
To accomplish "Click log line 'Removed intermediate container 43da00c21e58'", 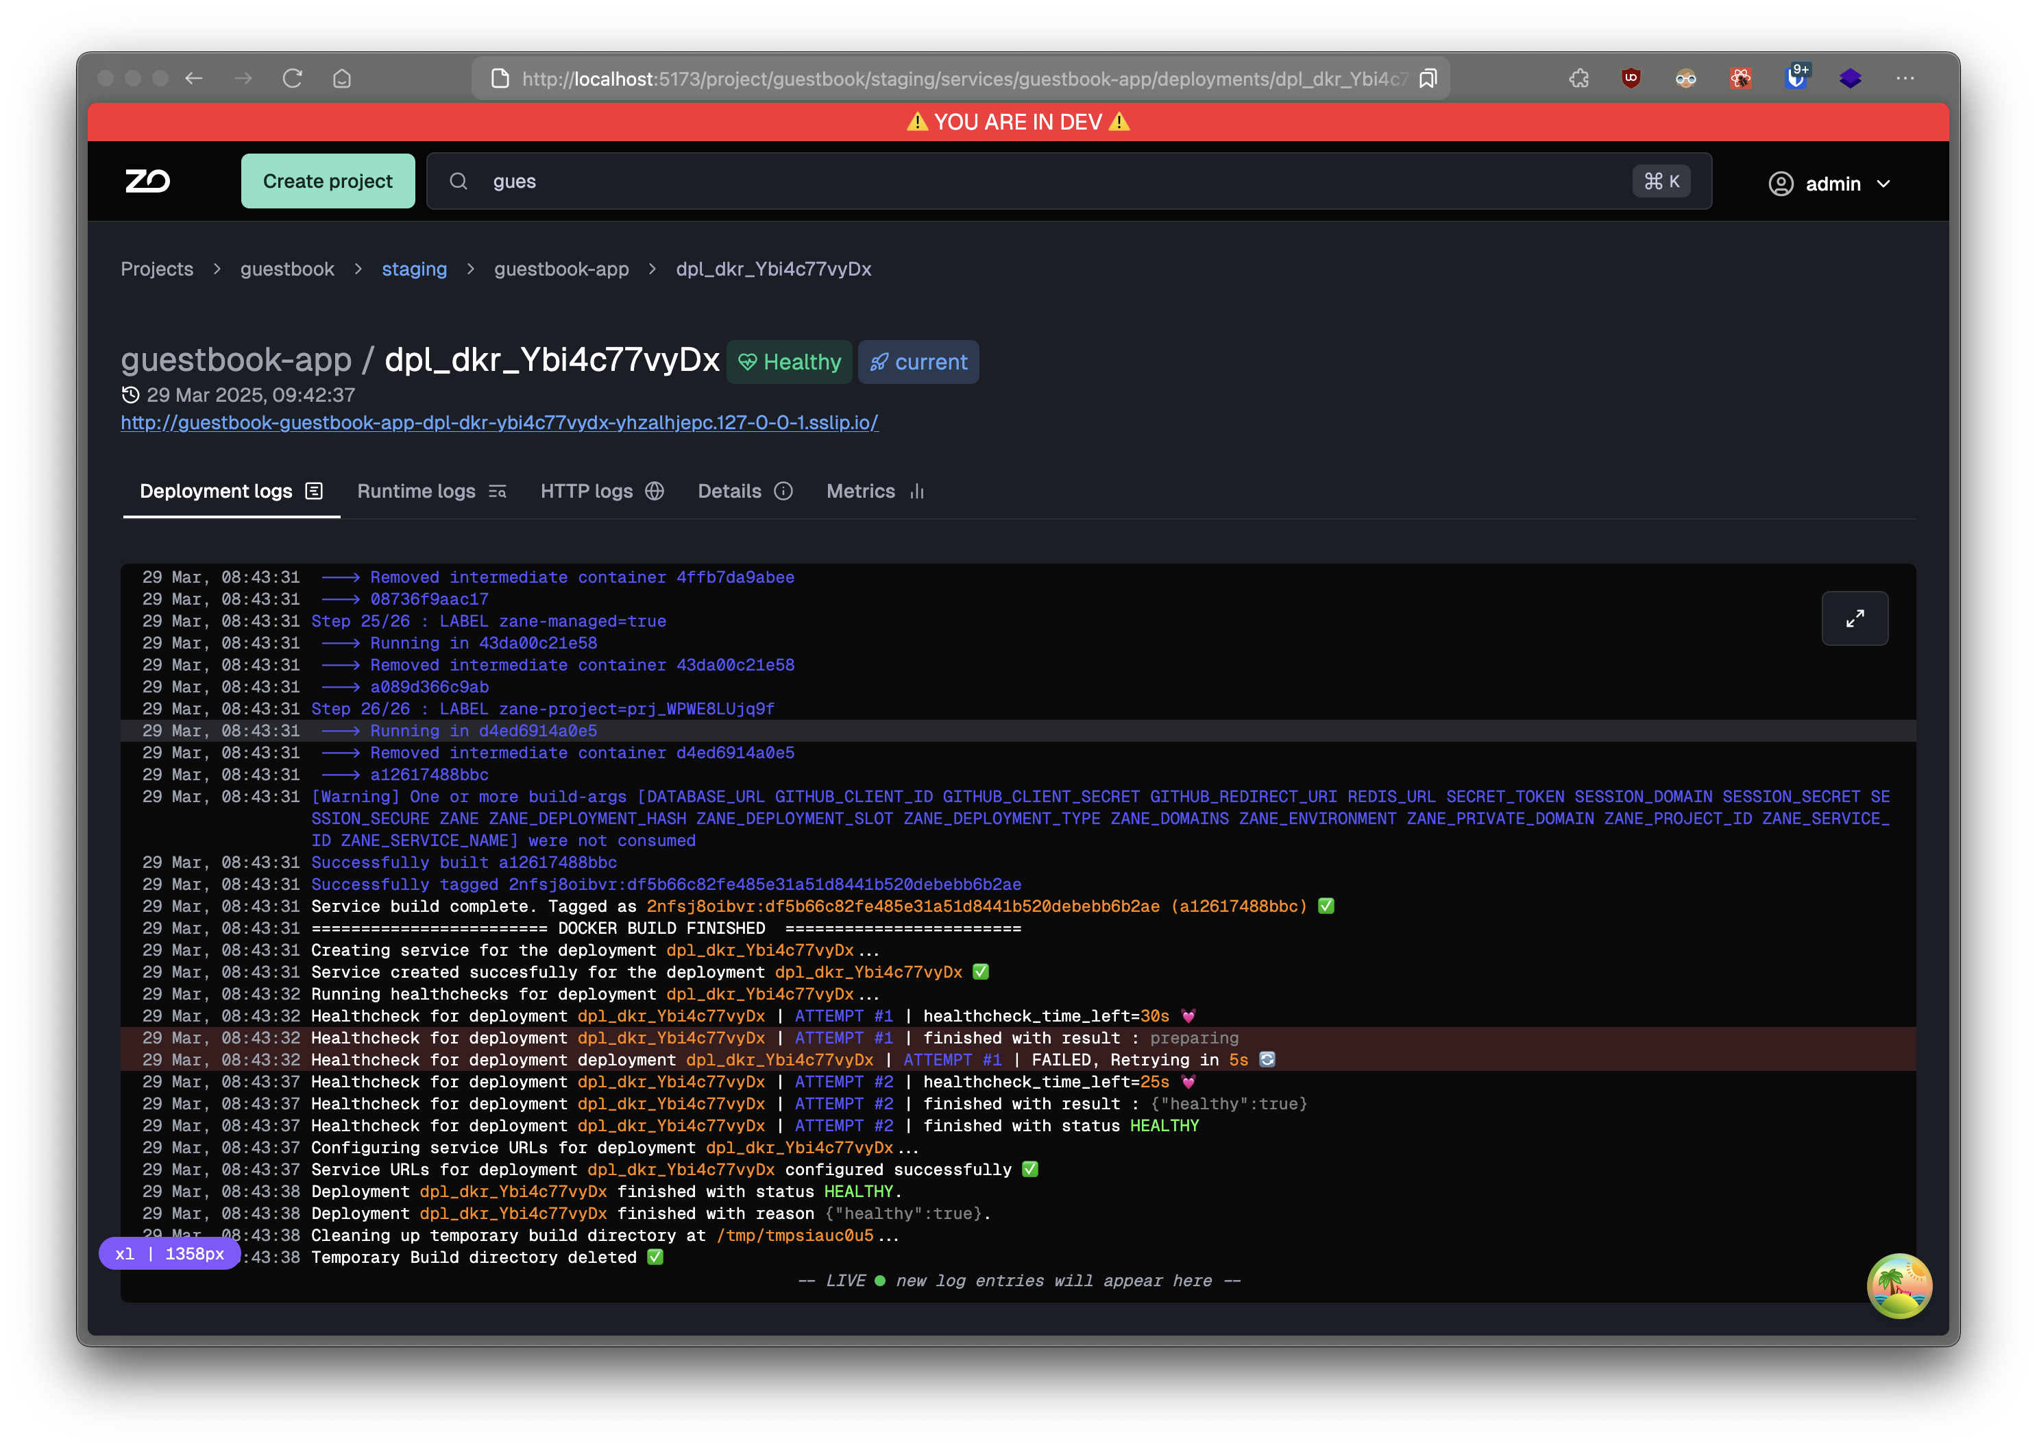I will [1018, 665].
